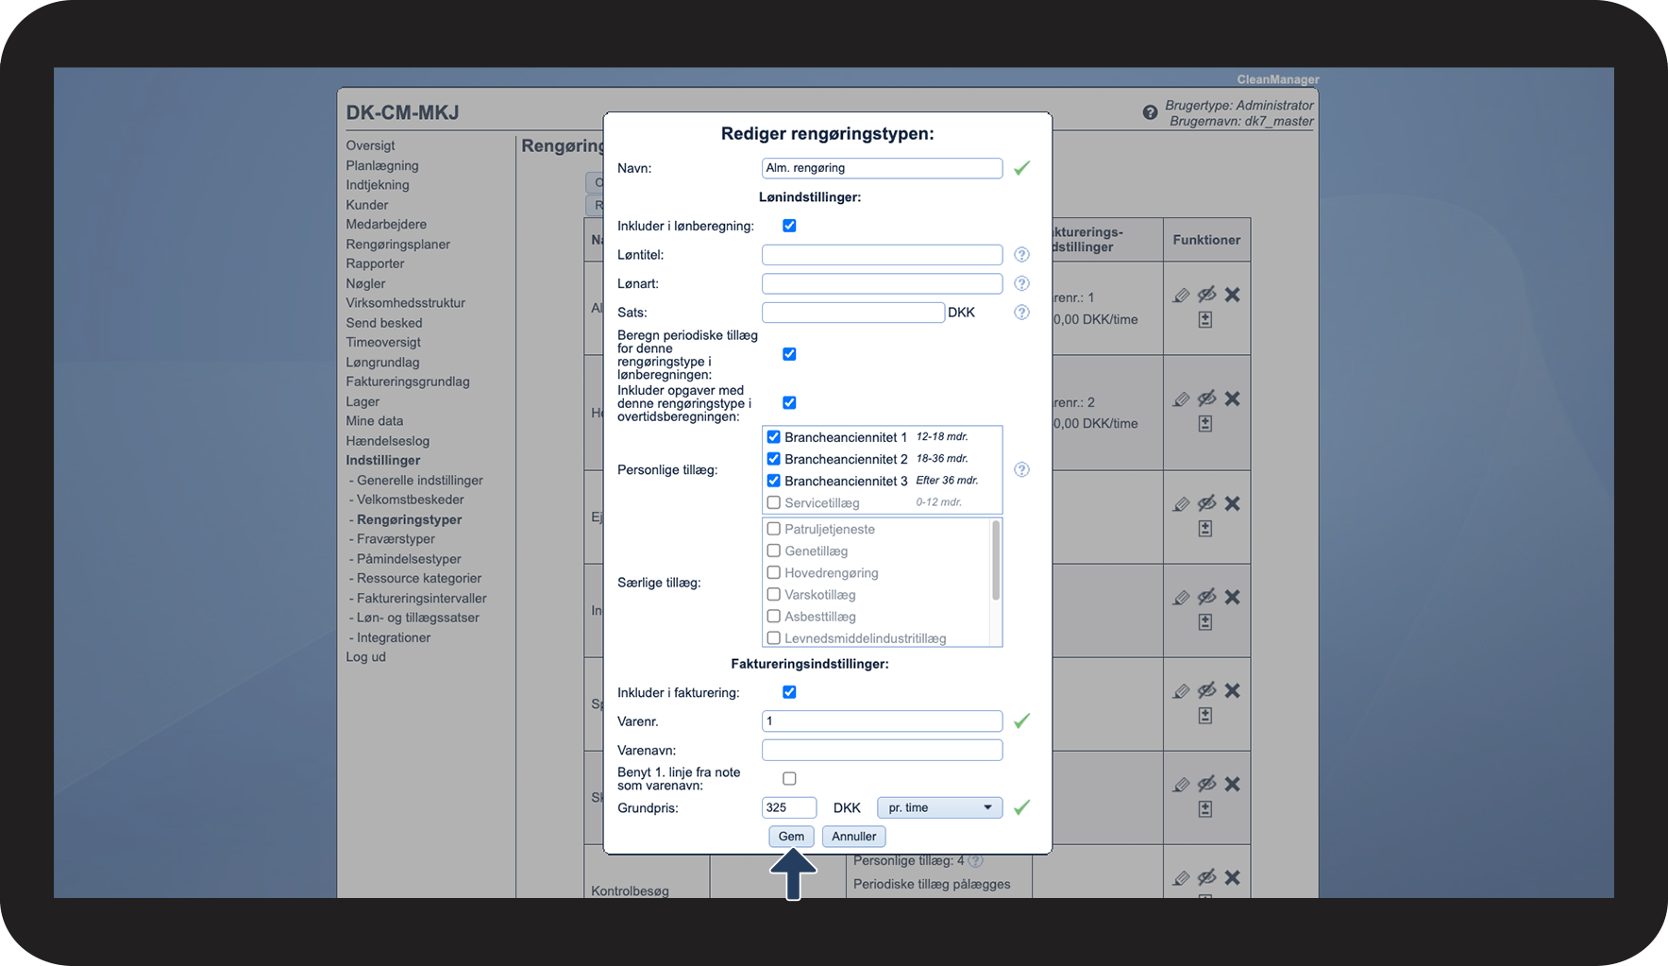Click clipboard icon in the row starting 'Sl'
The image size is (1668, 966).
(1205, 809)
